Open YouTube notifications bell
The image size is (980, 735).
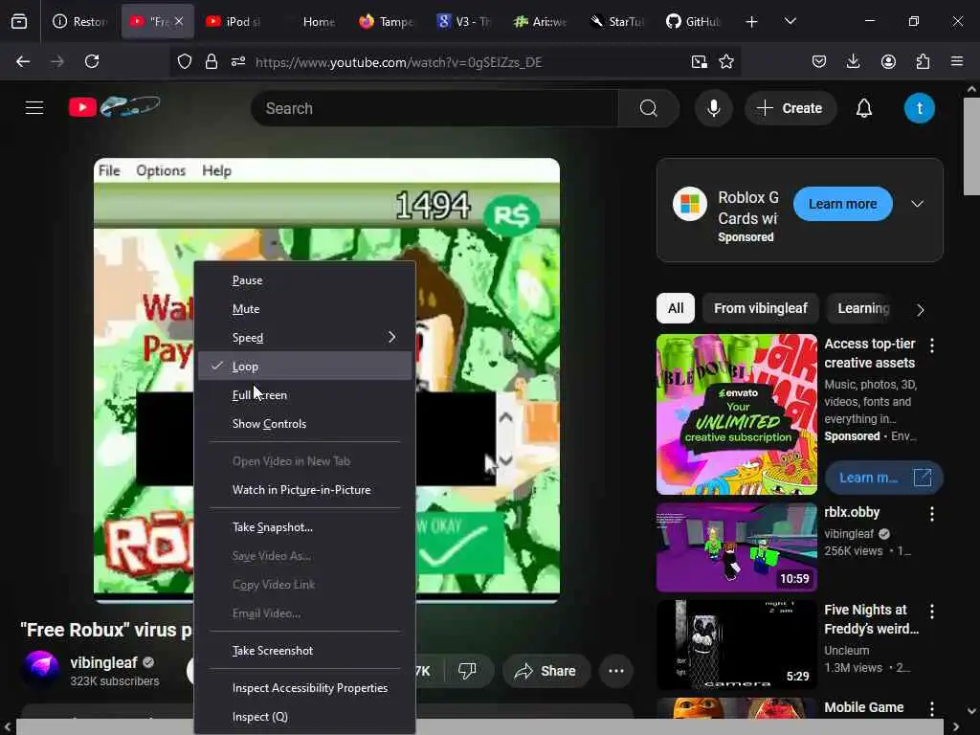coord(864,108)
